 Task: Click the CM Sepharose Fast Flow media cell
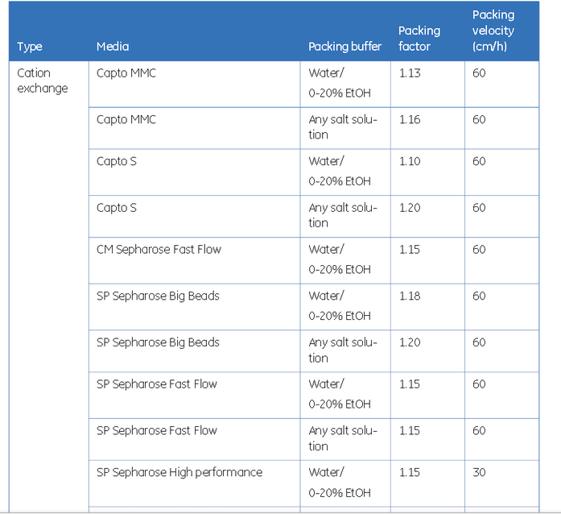159,250
